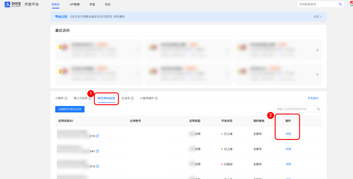Open the API管理 menu

tap(74, 4)
